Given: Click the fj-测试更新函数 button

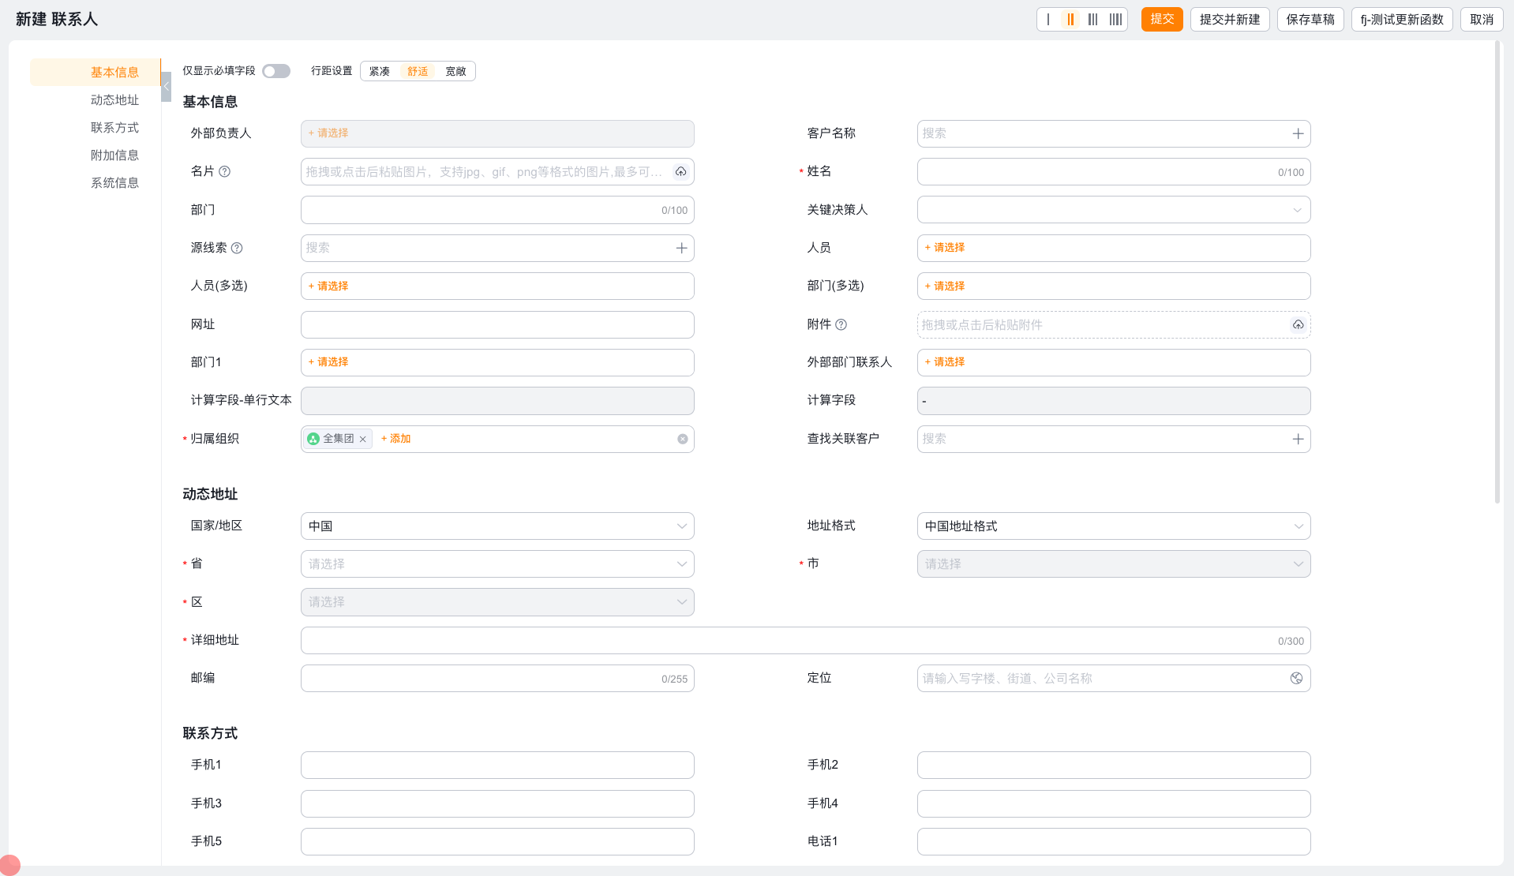Looking at the screenshot, I should [x=1402, y=20].
